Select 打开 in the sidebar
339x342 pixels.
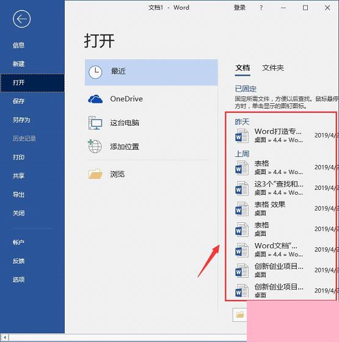pyautogui.click(x=32, y=82)
